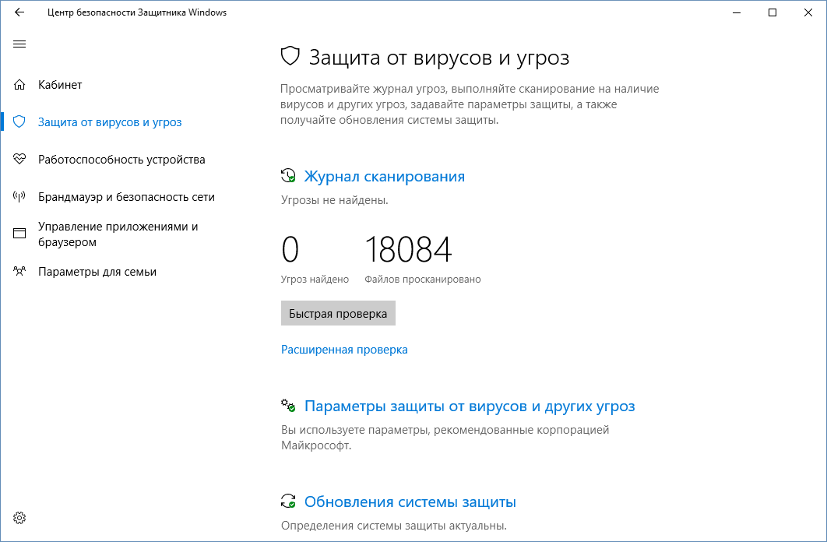Open Параметры для семьи
The width and height of the screenshot is (827, 542).
tap(97, 272)
